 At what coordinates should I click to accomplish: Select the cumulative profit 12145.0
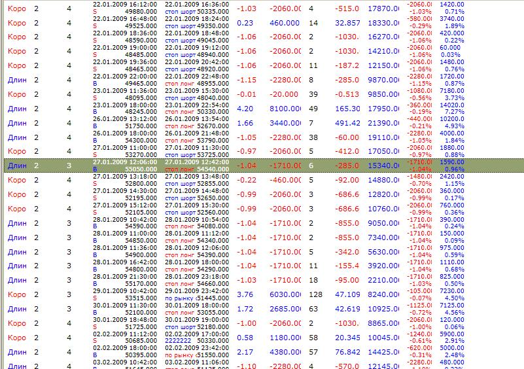tap(383, 366)
